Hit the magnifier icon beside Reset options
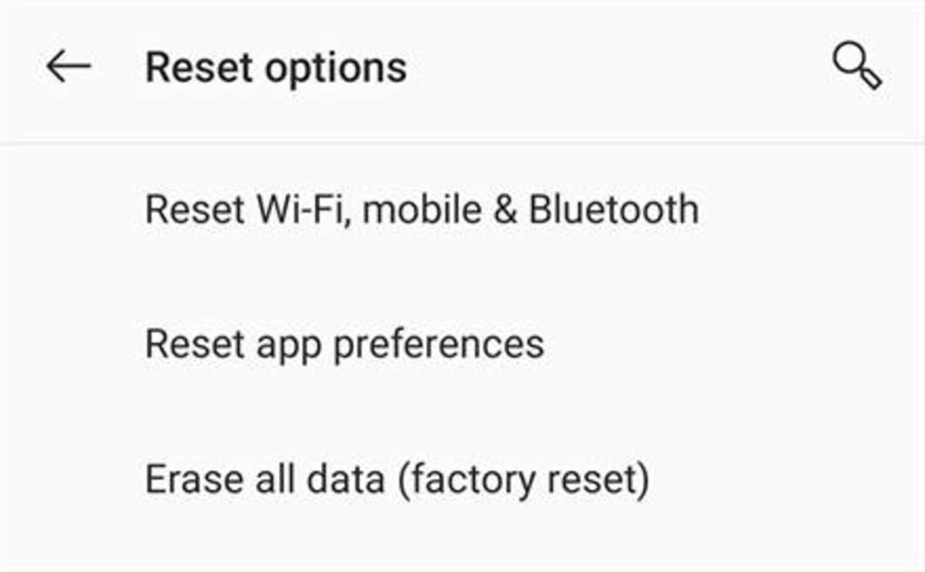The width and height of the screenshot is (925, 572). point(857,66)
